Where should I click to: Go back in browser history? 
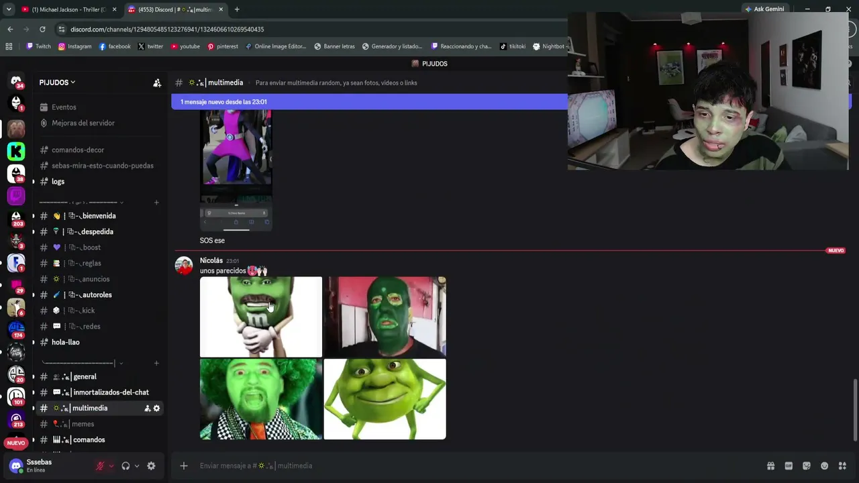point(10,29)
